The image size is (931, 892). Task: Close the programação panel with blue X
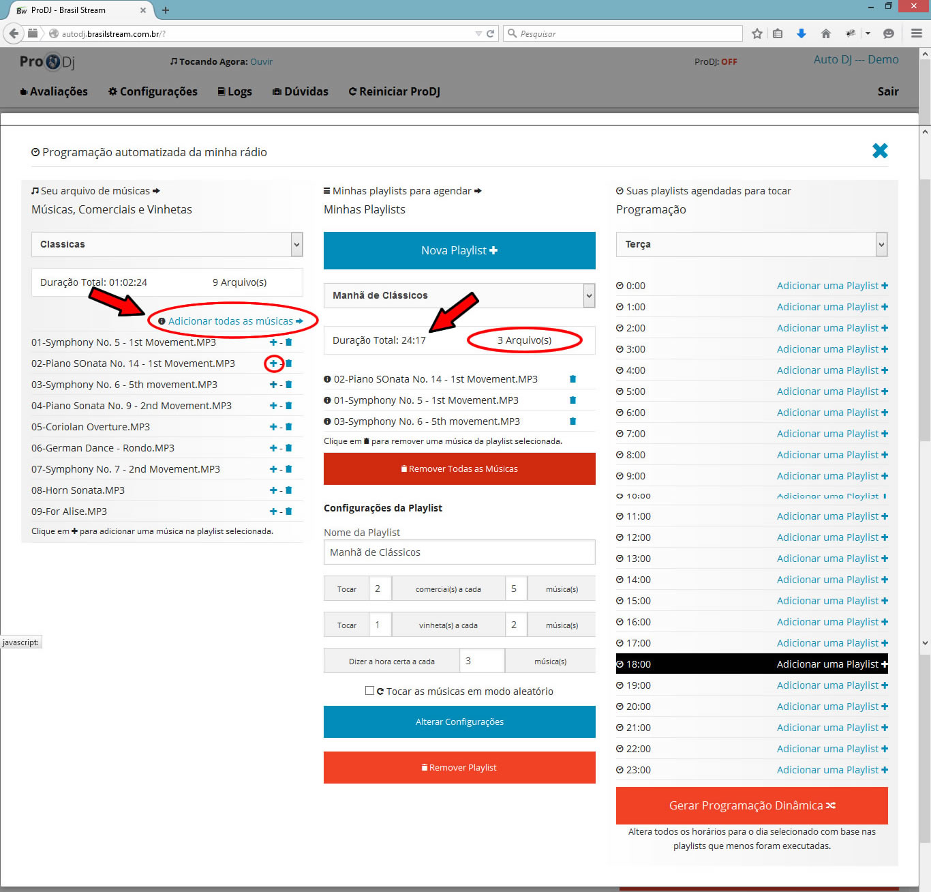[880, 151]
